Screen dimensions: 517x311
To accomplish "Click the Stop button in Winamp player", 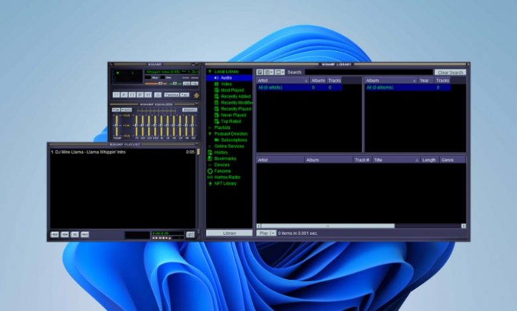I will click(140, 95).
